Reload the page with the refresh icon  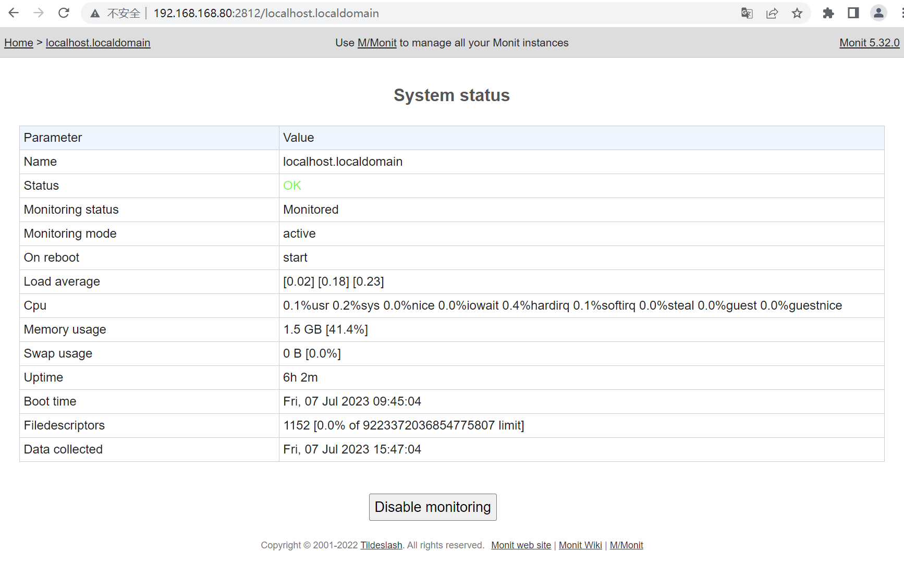(64, 13)
